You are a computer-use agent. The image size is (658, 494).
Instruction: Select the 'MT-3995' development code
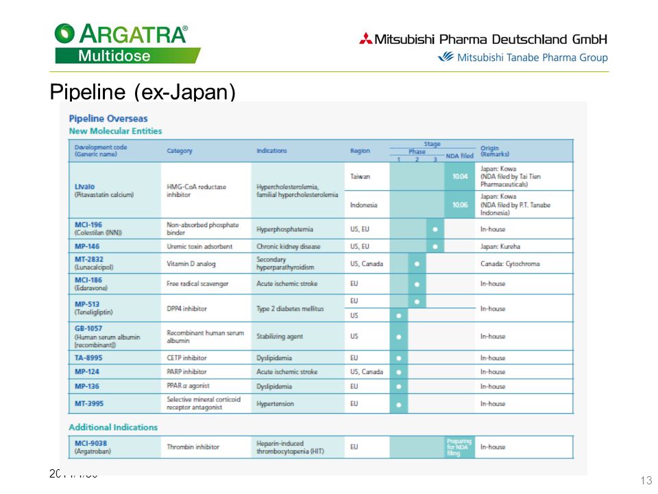point(89,403)
